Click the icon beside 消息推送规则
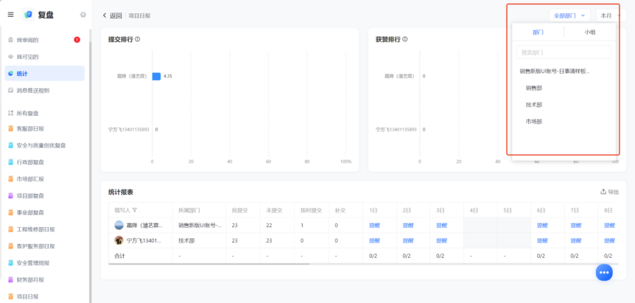Viewport: 635px width, 303px height. [11, 91]
